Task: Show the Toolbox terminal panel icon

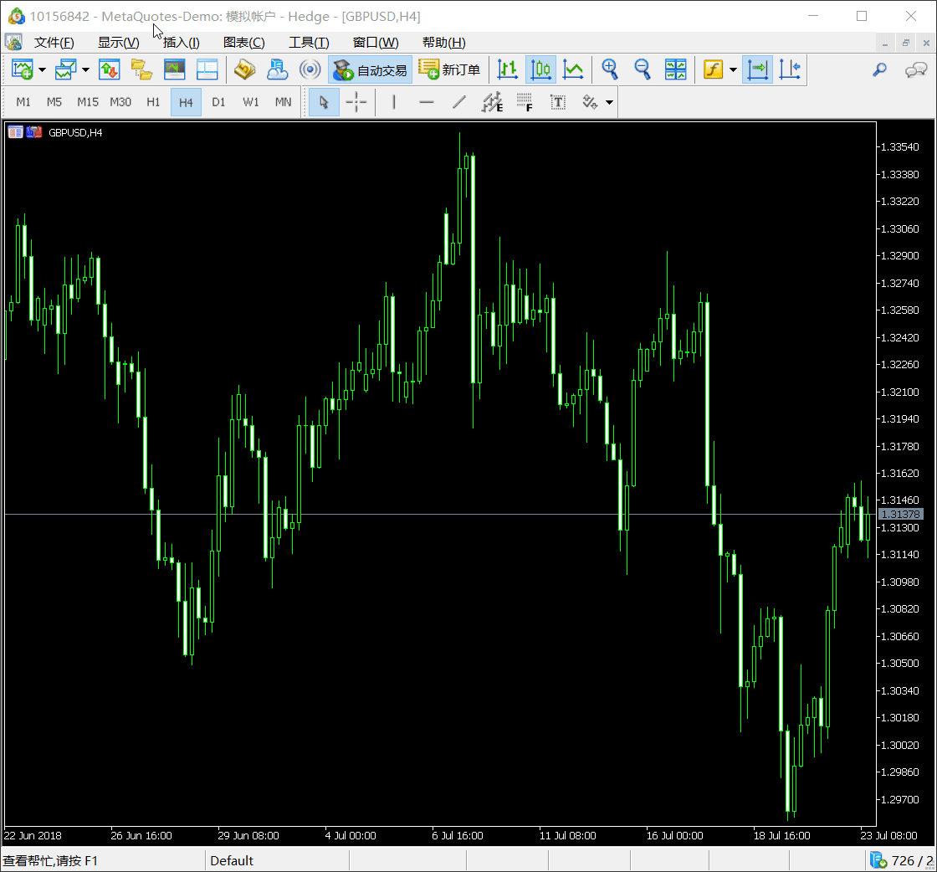Action: [207, 70]
